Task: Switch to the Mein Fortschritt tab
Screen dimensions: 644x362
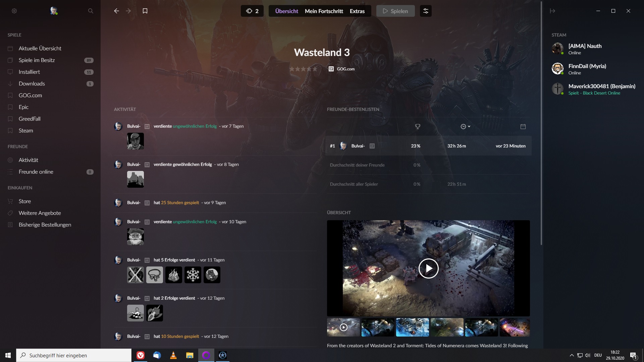Action: (x=324, y=11)
